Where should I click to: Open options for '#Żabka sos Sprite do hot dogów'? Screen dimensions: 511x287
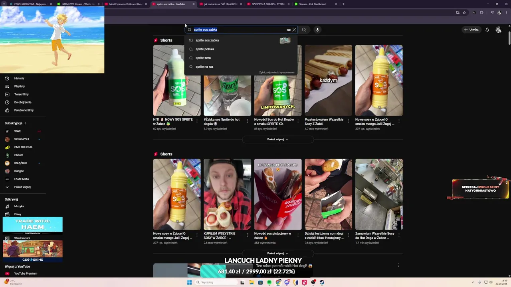click(248, 121)
